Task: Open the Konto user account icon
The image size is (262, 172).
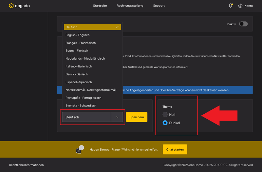Action: point(240,6)
